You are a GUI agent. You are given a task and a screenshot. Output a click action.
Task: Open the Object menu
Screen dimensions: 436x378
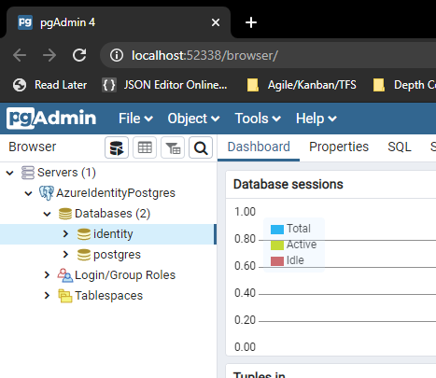(193, 119)
